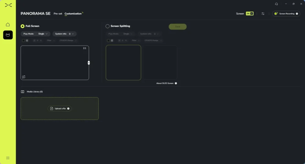Select the screen device icon in the sidebar
This screenshot has height=164, width=305.
[x=8, y=35]
